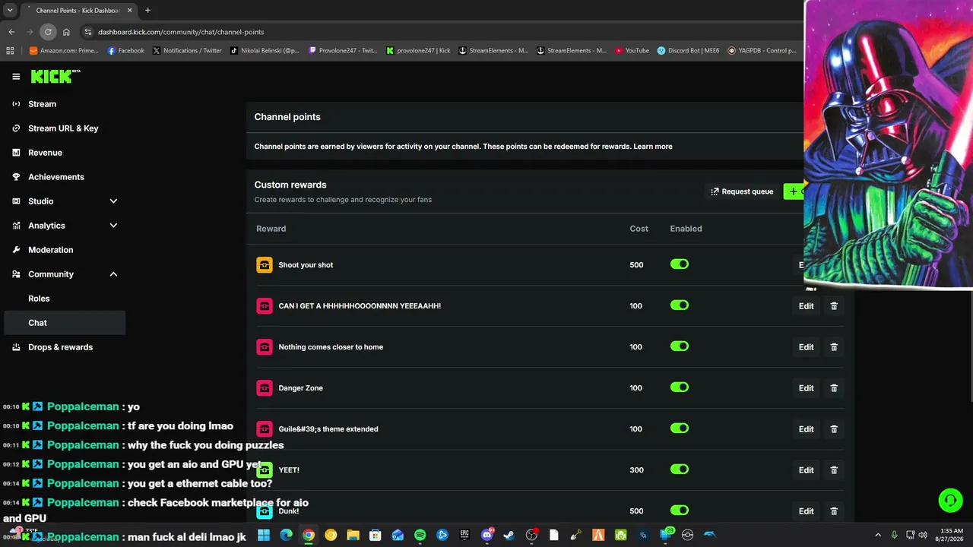The image size is (973, 547).
Task: Open Roles under Community
Action: (x=39, y=299)
